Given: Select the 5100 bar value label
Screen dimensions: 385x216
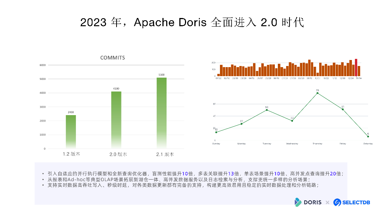Looking at the screenshot, I should click(x=162, y=75).
